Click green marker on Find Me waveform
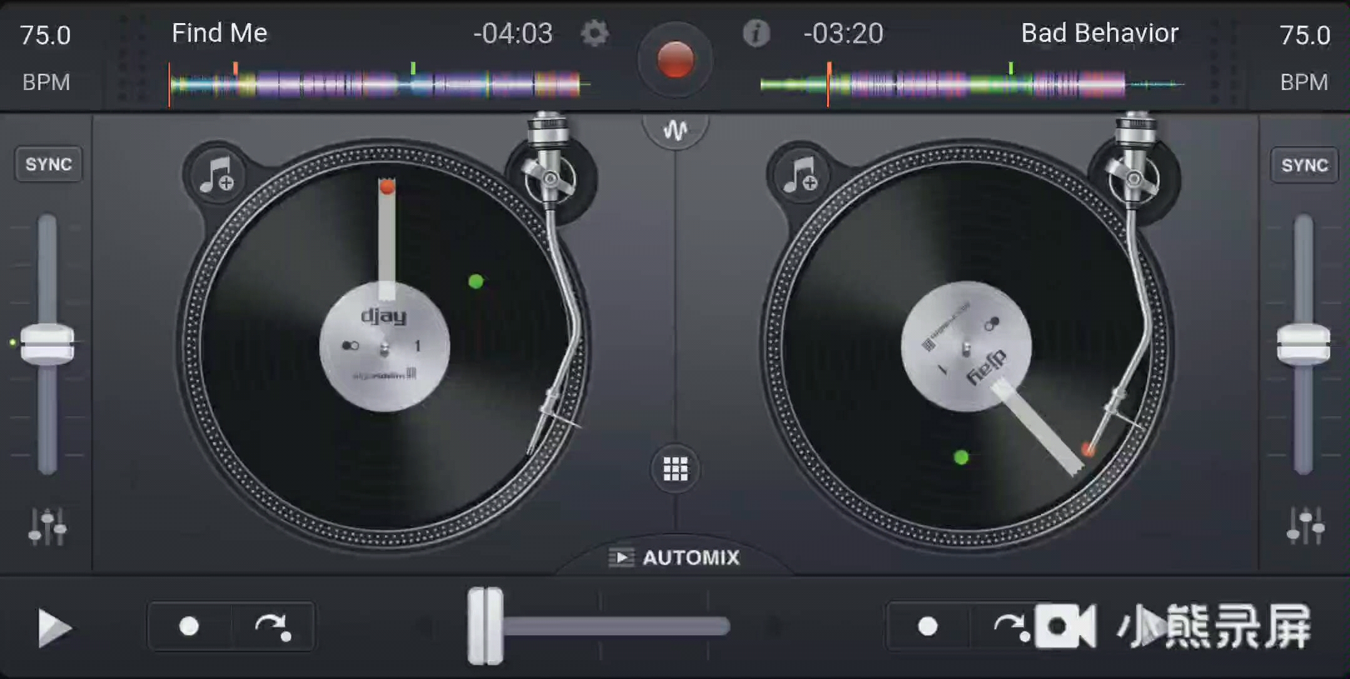1350x679 pixels. (413, 68)
